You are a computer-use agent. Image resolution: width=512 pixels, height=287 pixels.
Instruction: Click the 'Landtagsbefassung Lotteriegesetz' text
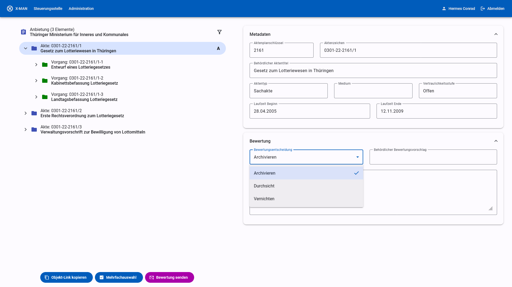[x=84, y=100]
